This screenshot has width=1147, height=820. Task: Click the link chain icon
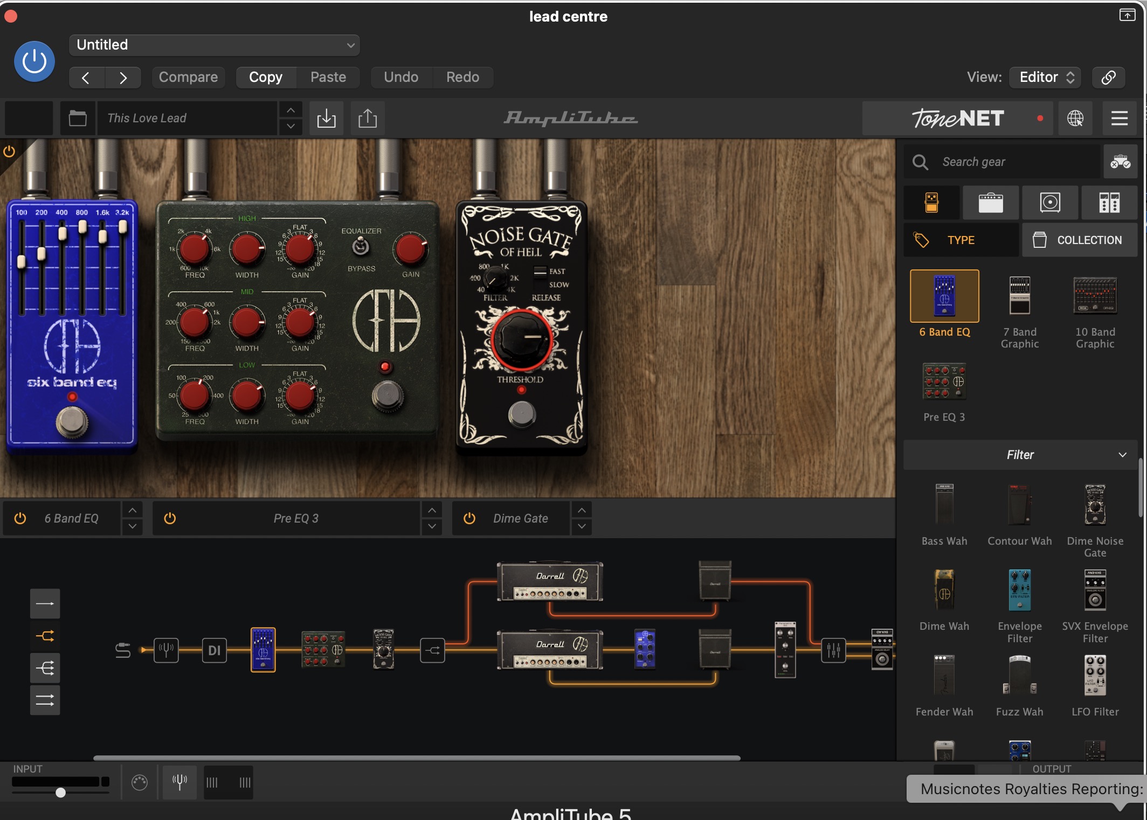[x=1108, y=78]
